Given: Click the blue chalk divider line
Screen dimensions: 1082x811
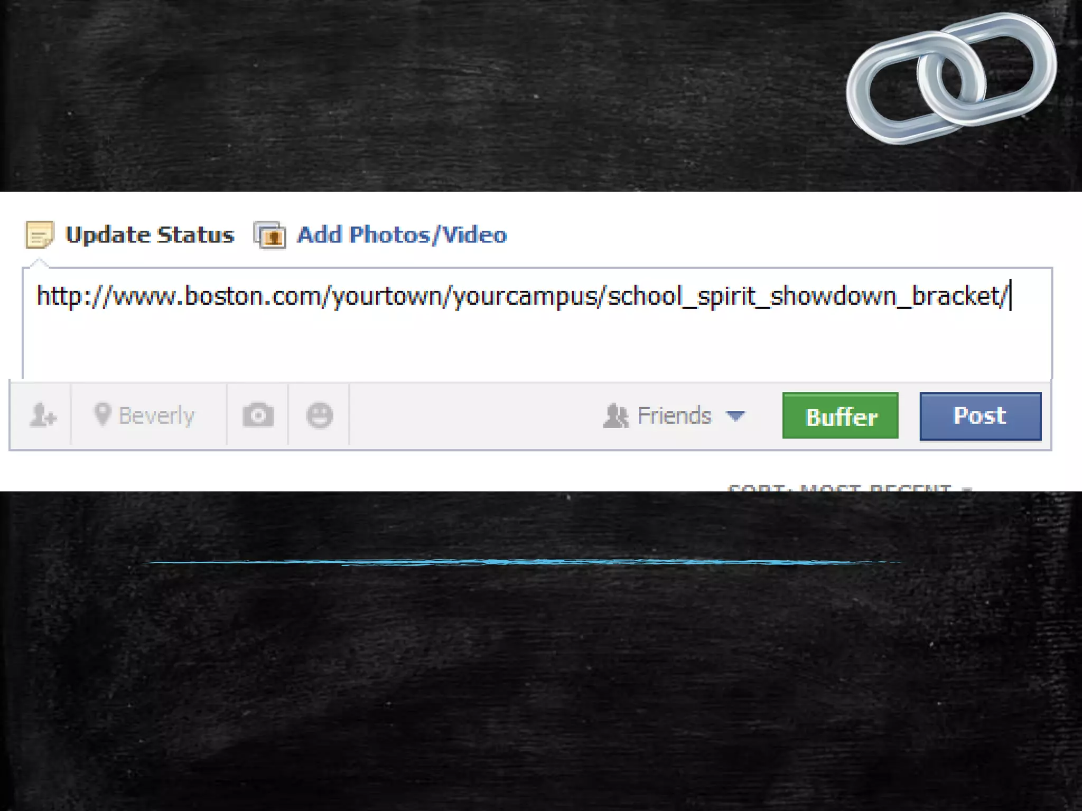Looking at the screenshot, I should (523, 562).
